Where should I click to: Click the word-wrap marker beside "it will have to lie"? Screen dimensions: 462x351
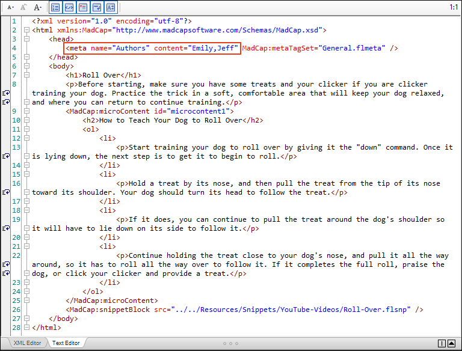[6, 228]
